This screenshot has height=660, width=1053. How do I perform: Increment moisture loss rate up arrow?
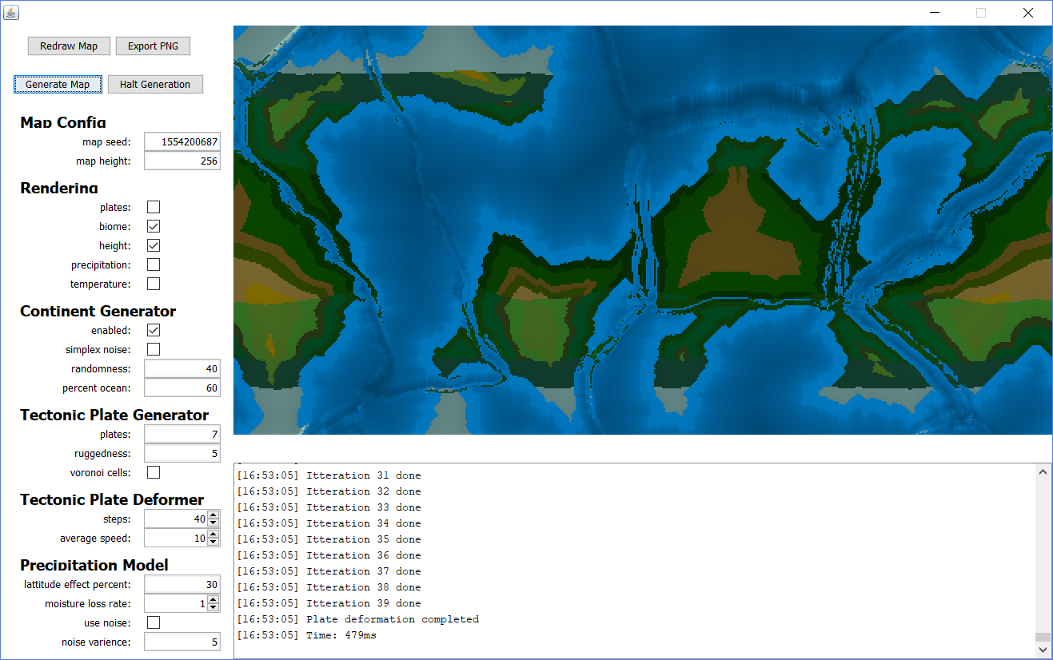click(x=213, y=599)
